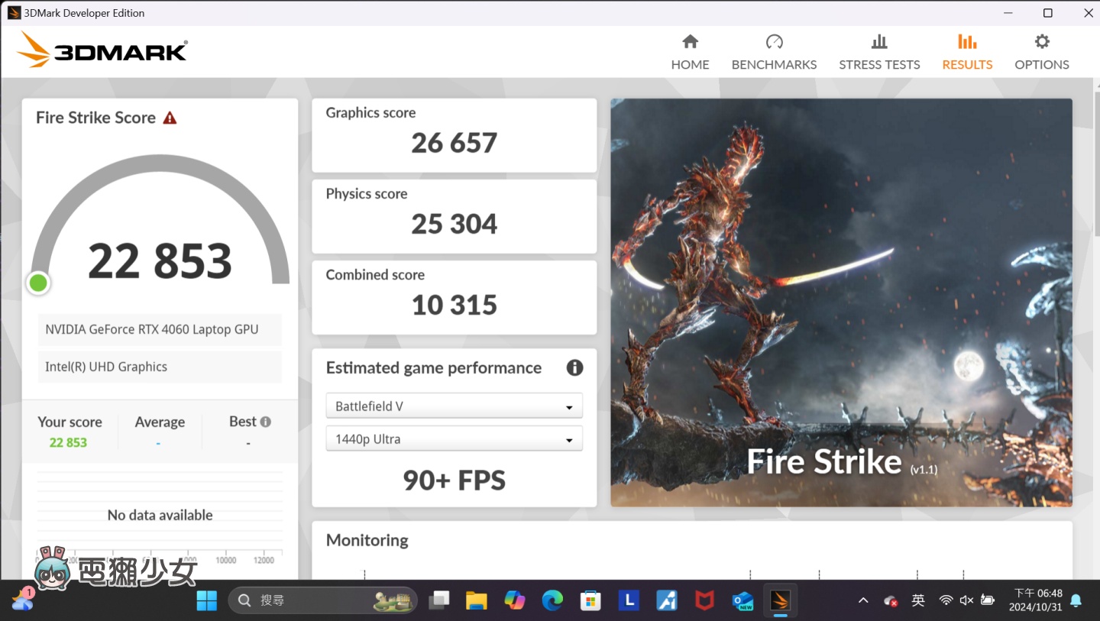Click the Fire Strike Score warning triangle

pyautogui.click(x=170, y=118)
